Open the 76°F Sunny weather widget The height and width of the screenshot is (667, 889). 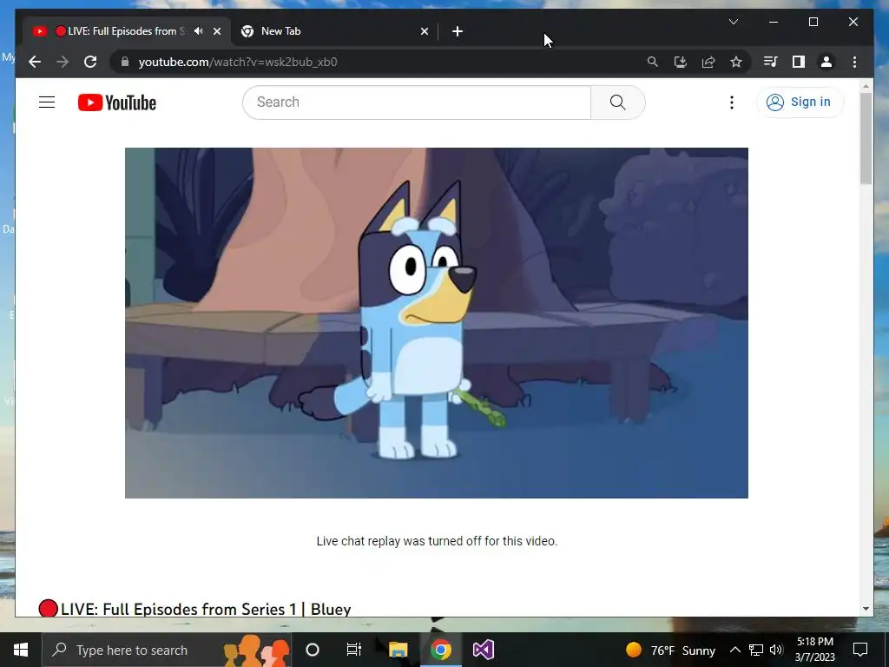coord(670,650)
